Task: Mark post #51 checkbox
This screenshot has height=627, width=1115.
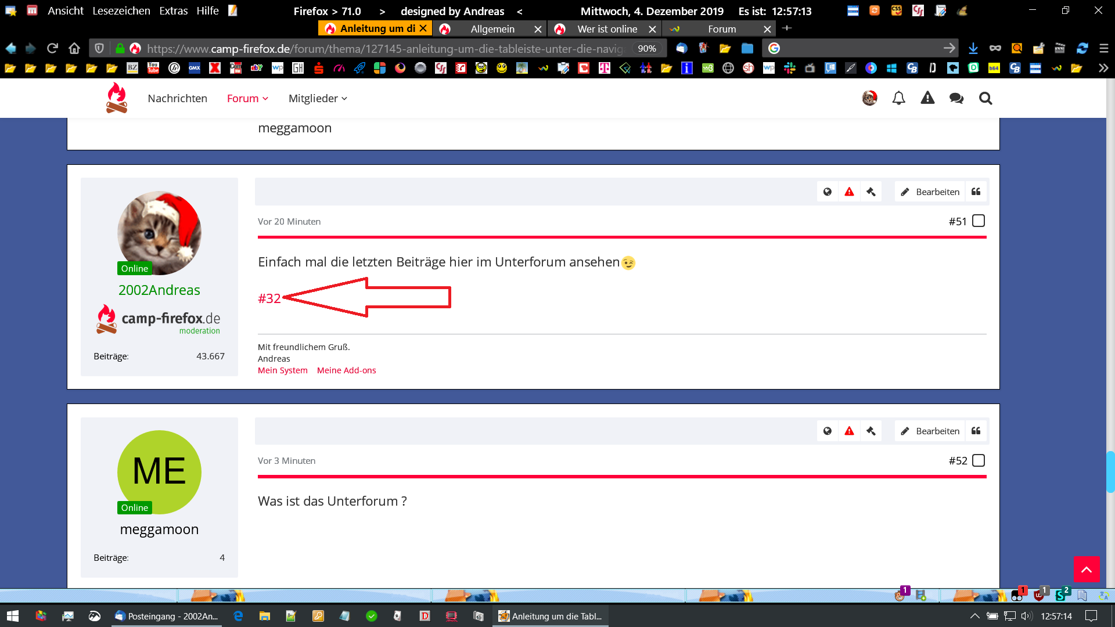Action: tap(979, 221)
